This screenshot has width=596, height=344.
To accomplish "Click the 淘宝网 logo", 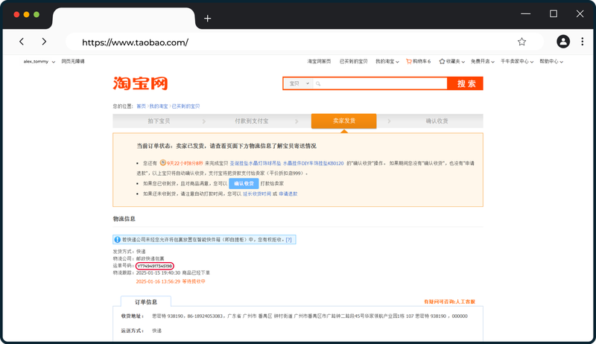I will 140,83.
